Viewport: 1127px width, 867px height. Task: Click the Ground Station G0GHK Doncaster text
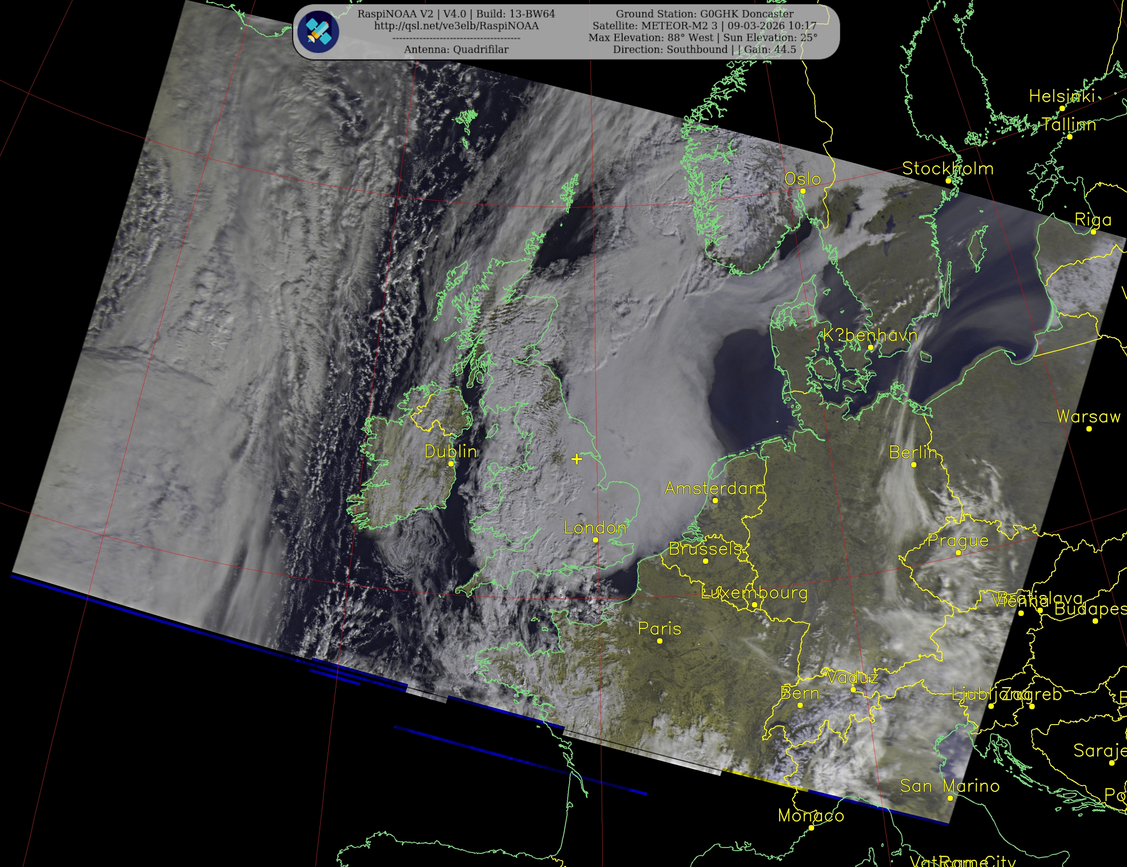click(705, 14)
